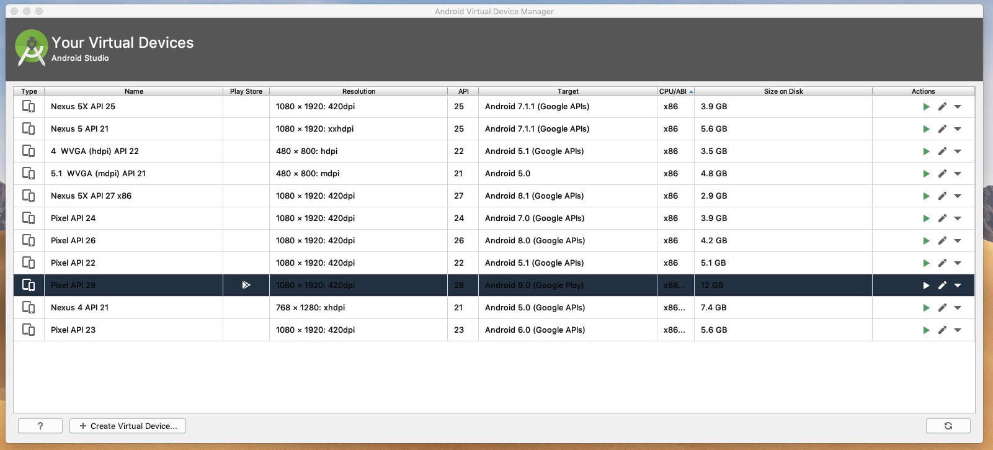Open actions dropdown for Nexus 5X API 27 x86

pos(958,196)
